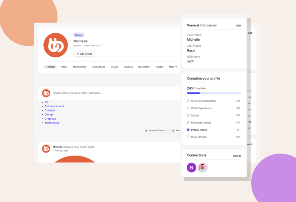Click the profile completion progress bar
This screenshot has height=202, width=296.
pos(214,93)
